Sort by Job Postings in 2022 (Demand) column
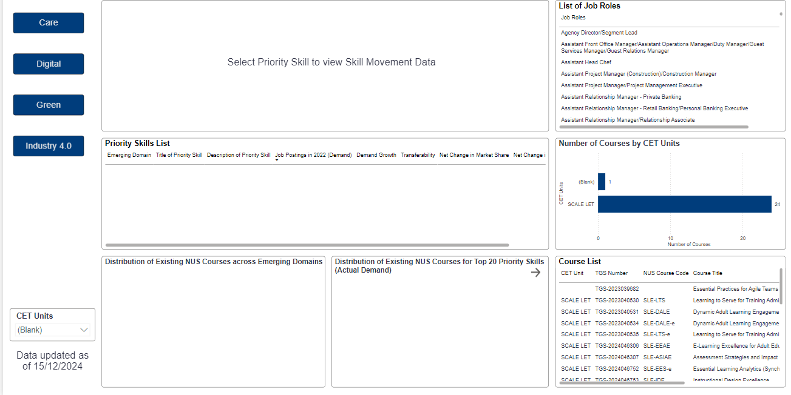This screenshot has width=791, height=395. pyautogui.click(x=313, y=155)
